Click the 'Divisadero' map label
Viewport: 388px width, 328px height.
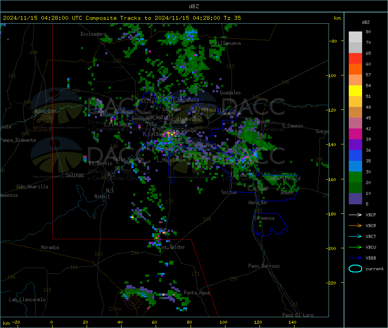pyautogui.click(x=93, y=34)
